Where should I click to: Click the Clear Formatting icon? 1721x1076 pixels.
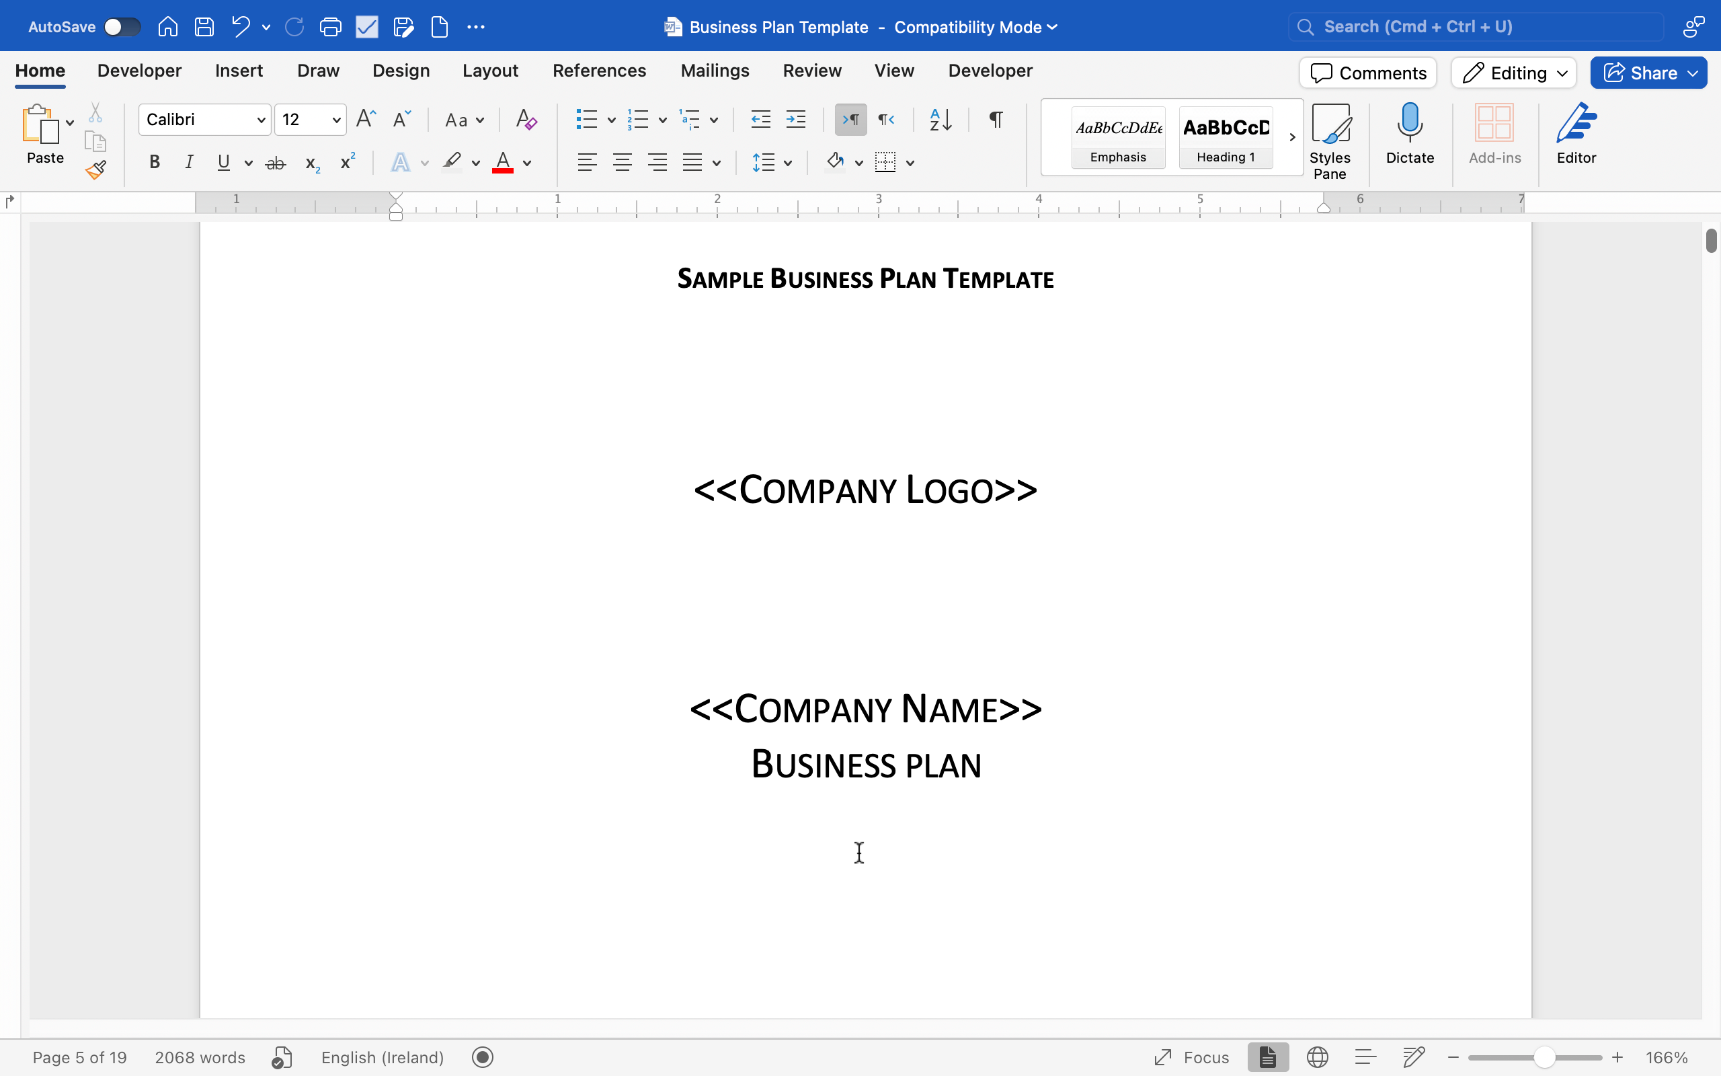[x=526, y=120]
